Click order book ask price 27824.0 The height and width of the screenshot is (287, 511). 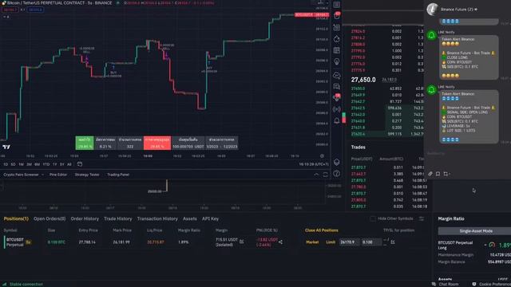[x=358, y=32]
